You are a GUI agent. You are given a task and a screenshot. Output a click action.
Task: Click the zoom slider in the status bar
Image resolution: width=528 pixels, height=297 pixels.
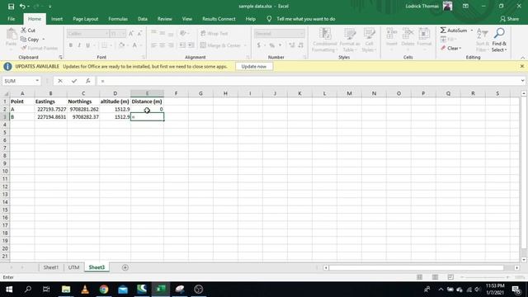click(485, 277)
